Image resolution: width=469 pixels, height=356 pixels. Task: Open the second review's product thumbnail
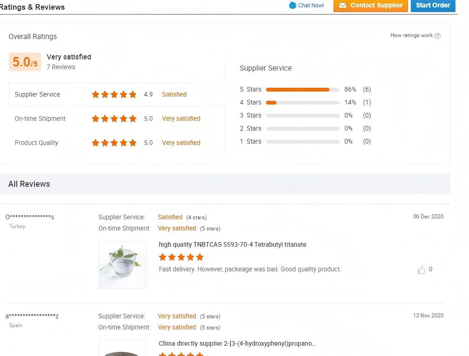[x=122, y=348]
